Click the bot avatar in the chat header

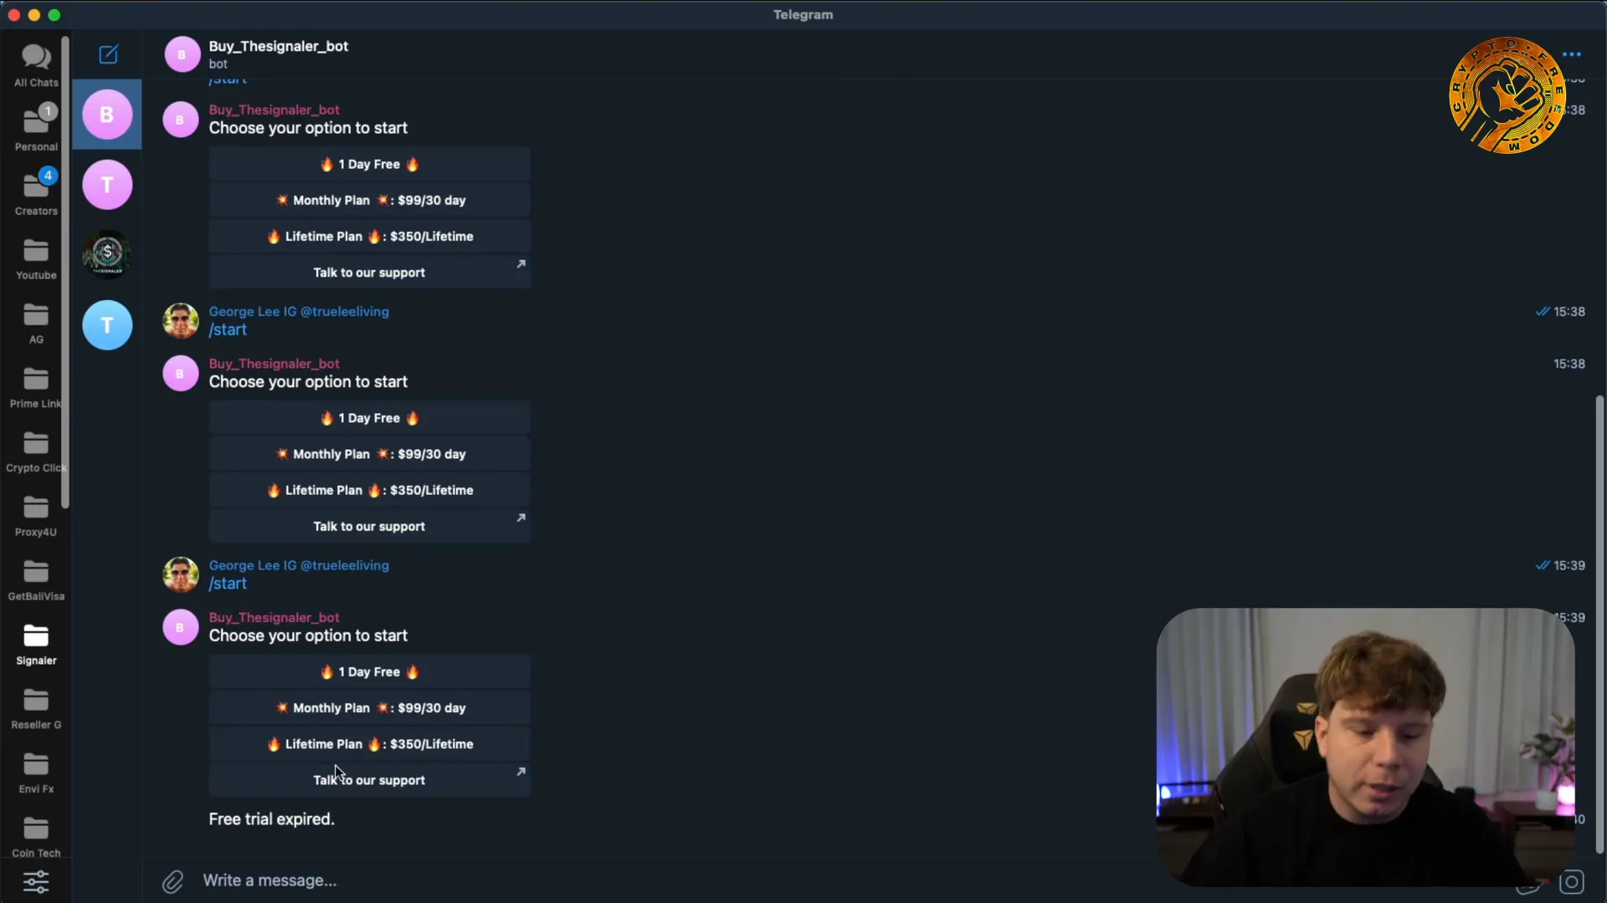pos(182,54)
